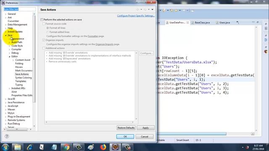This screenshot has width=269, height=151.
Task: Click the OK button
Action: pyautogui.click(x=125, y=136)
